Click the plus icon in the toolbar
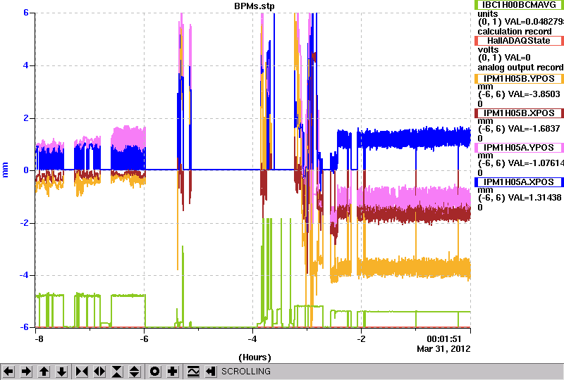Screen dimensions: 564x380 [x=173, y=372]
